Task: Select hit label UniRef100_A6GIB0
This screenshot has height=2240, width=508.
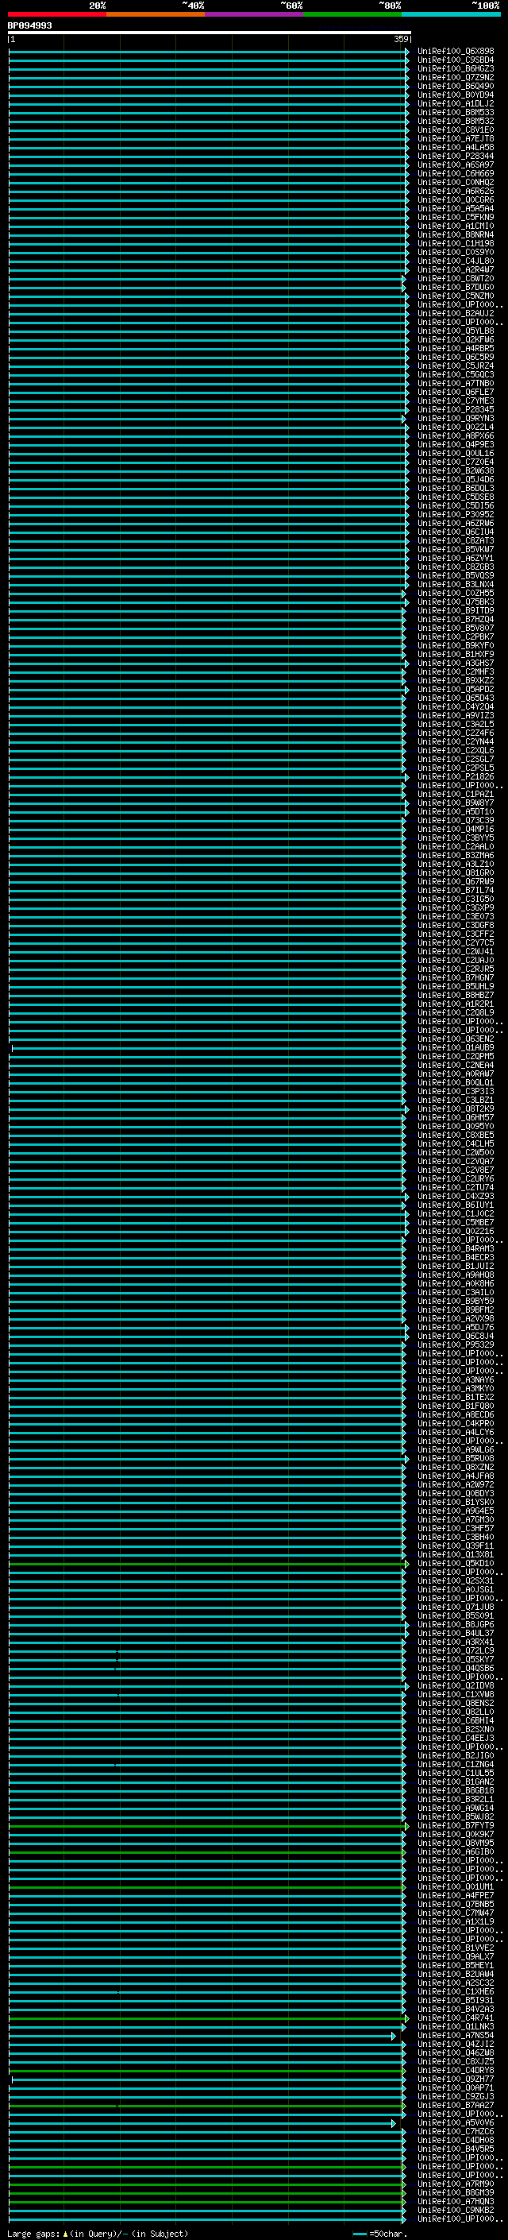Action: (456, 1852)
